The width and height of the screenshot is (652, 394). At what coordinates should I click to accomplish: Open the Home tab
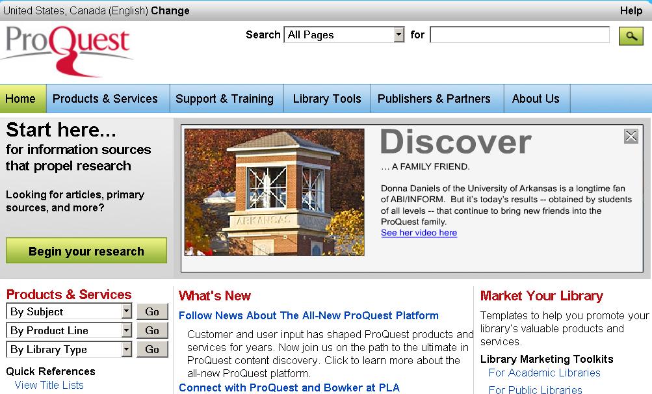point(23,99)
